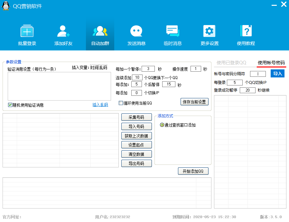Image resolution: width=289 pixels, height=222 pixels.
Task: Click the 每添加 个切换IP field showing 0
Action: [136, 93]
